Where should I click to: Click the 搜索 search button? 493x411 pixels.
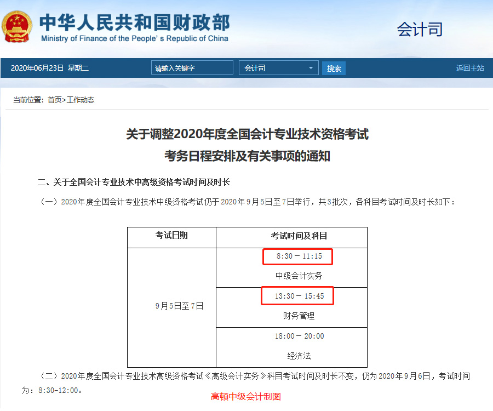tap(334, 68)
